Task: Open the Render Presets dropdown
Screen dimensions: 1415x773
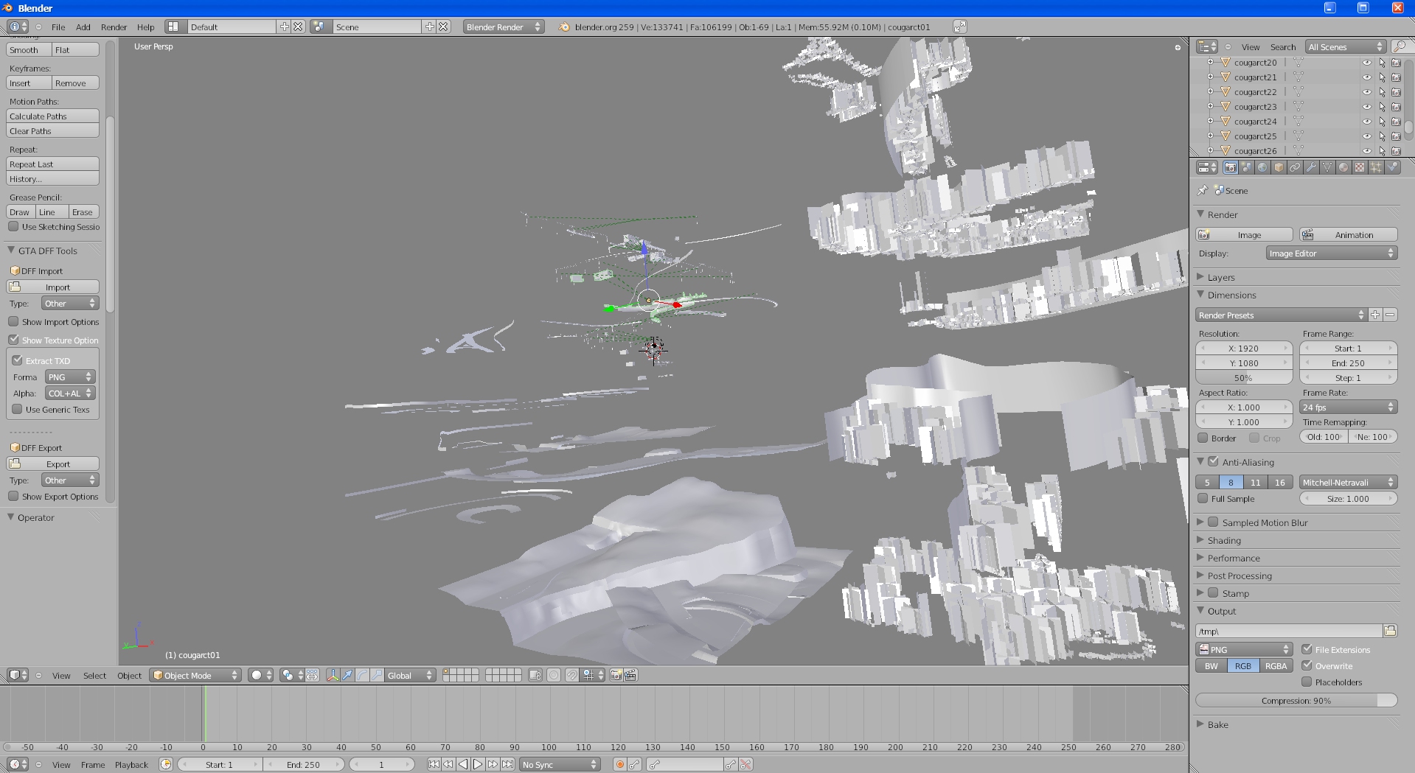Action: 1281,315
